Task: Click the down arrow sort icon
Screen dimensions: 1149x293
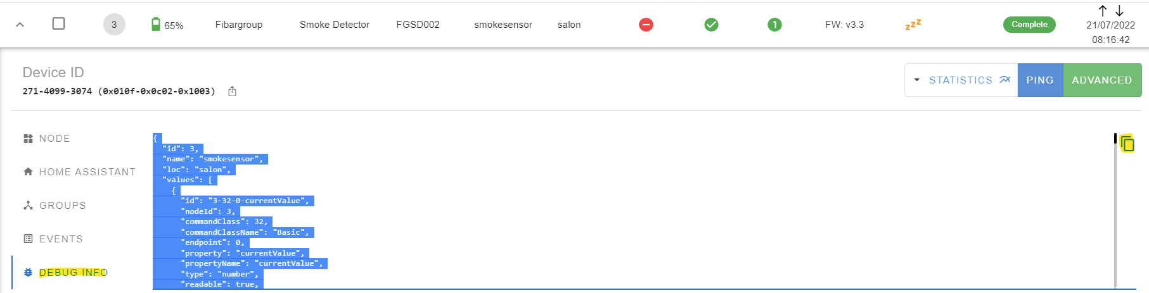Action: tap(1119, 11)
